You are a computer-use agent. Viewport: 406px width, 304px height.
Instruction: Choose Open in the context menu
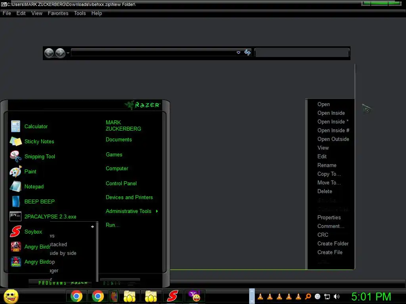tap(324, 104)
